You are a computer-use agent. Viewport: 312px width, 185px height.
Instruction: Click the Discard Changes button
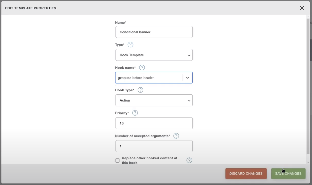(246, 173)
